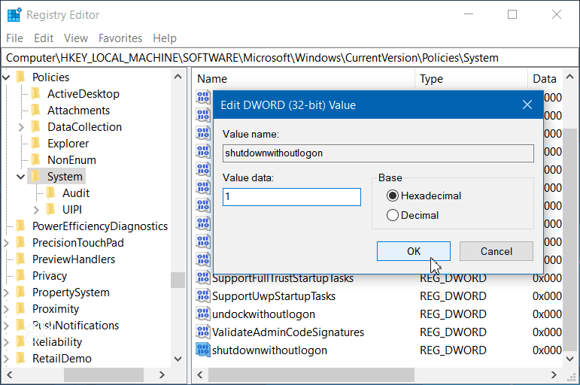Screen dimensions: 580x385
Task: Open the File menu
Action: pos(14,38)
